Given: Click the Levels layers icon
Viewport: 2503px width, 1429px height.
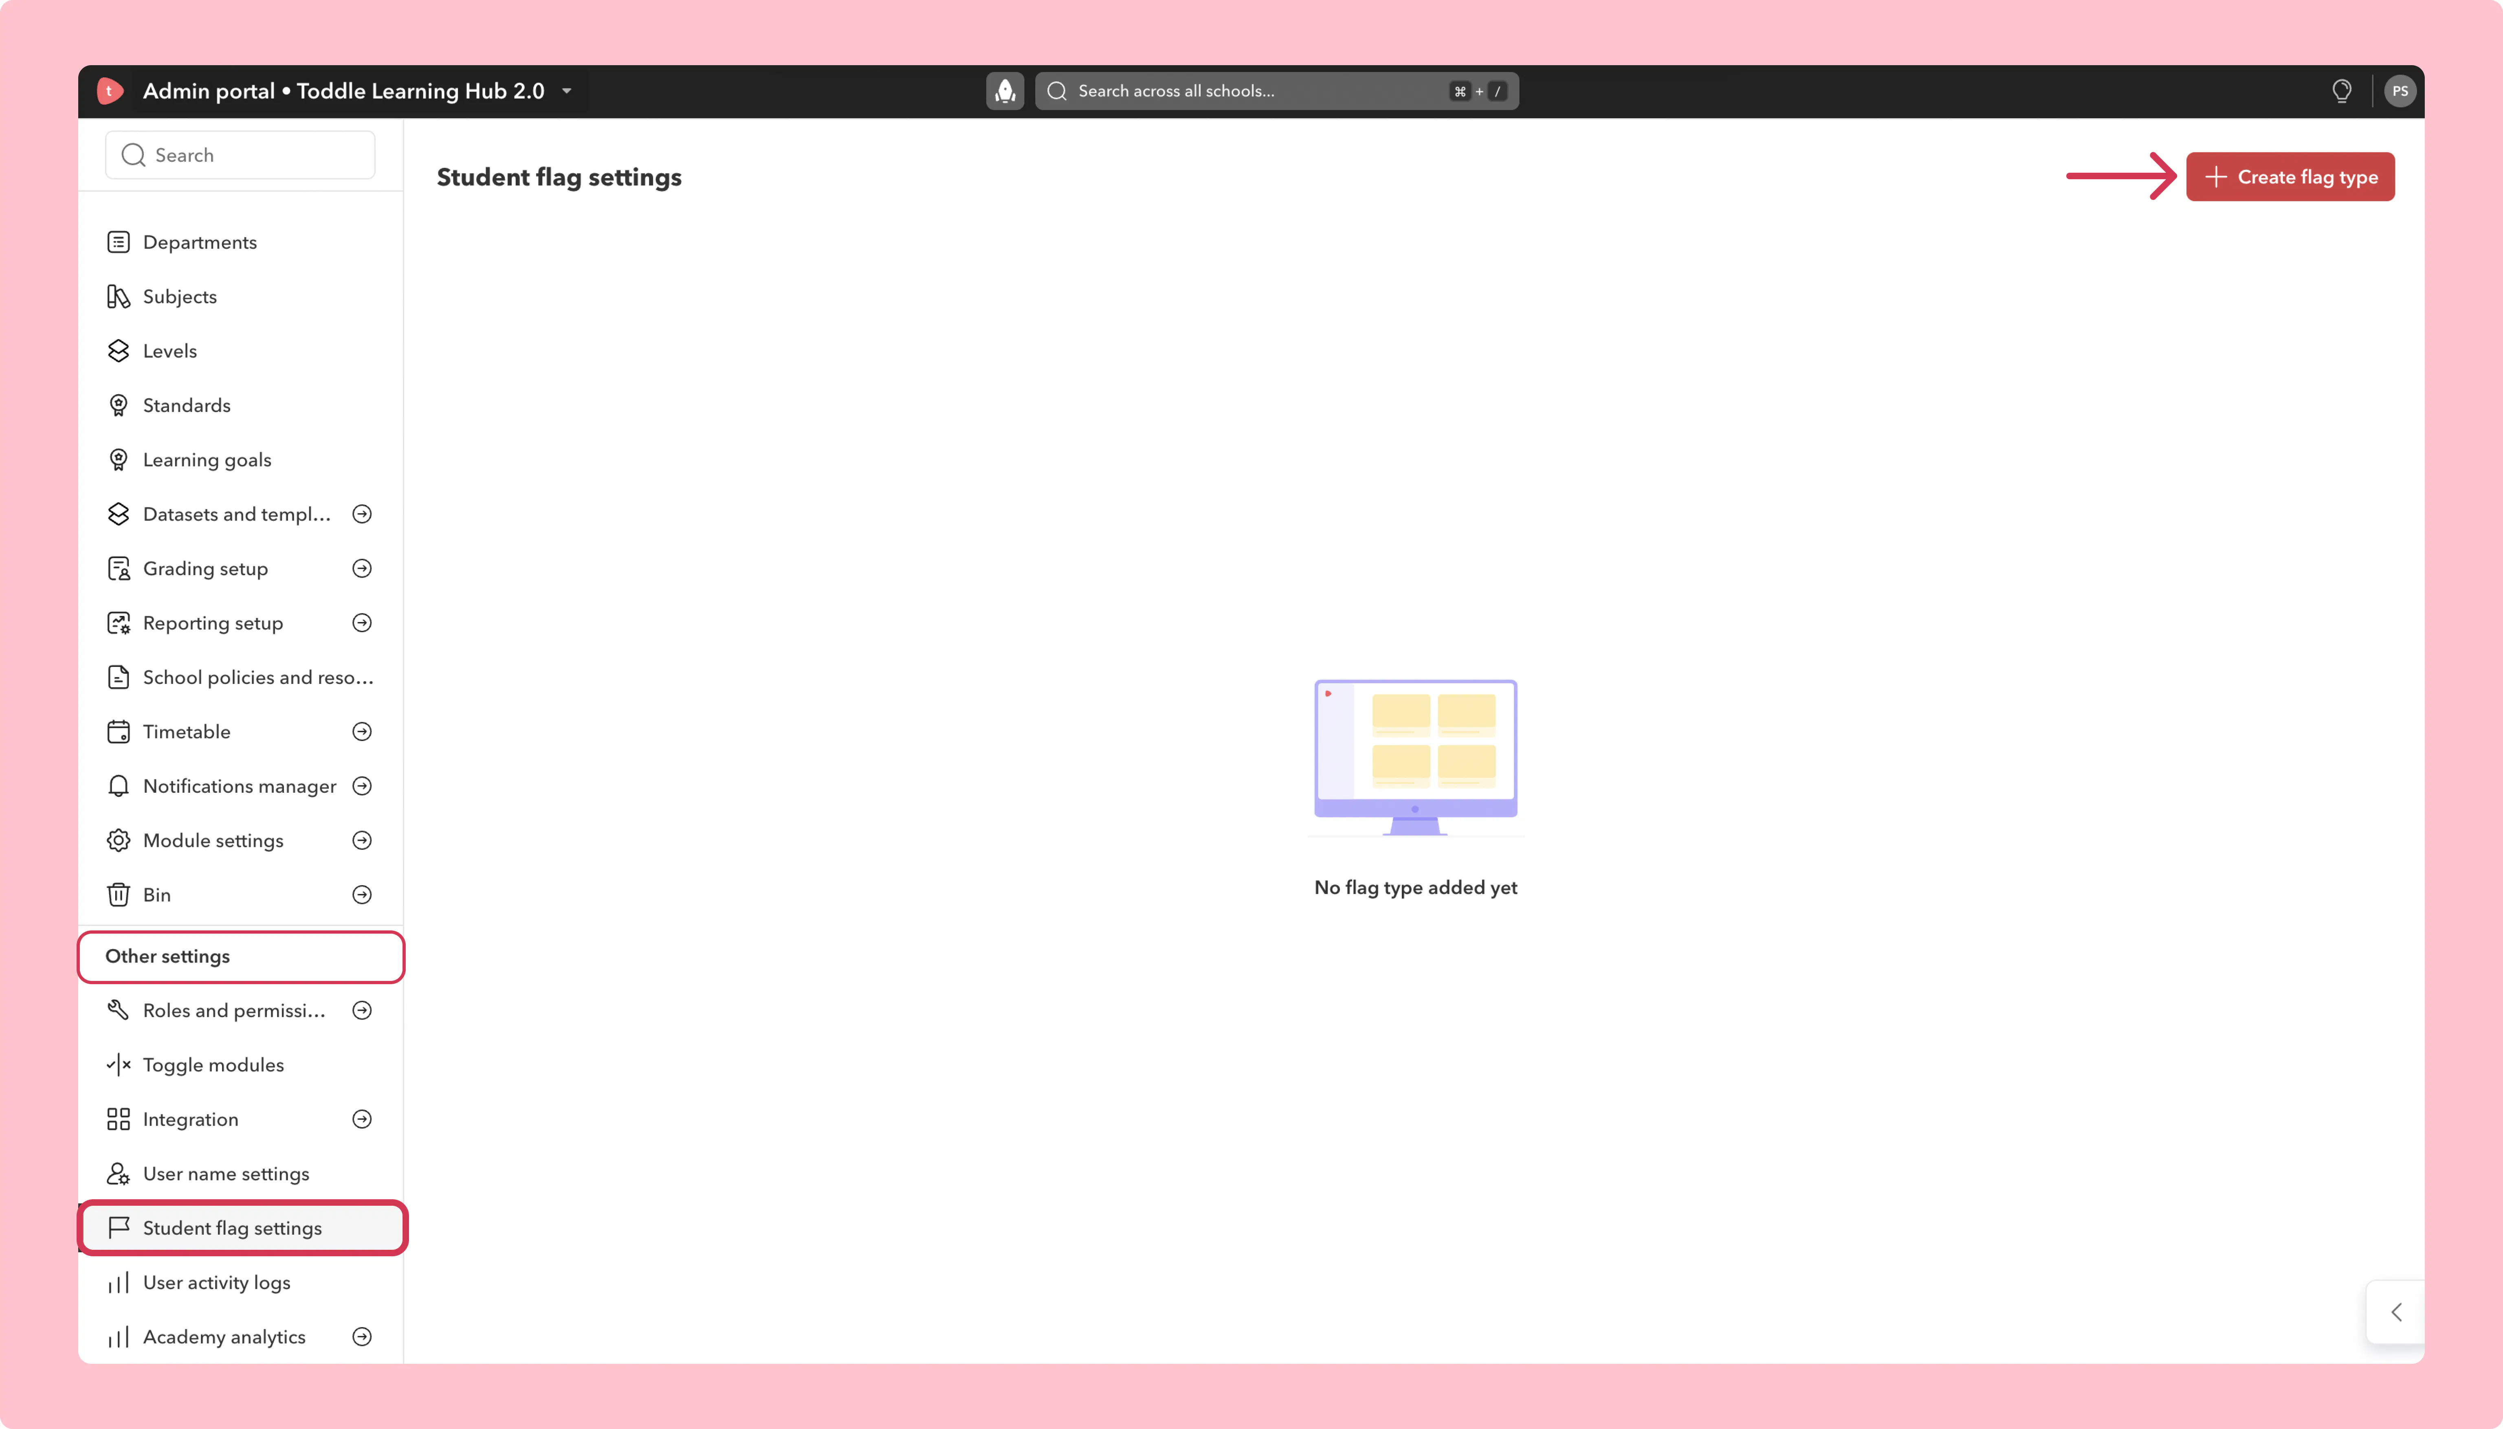Looking at the screenshot, I should point(119,352).
